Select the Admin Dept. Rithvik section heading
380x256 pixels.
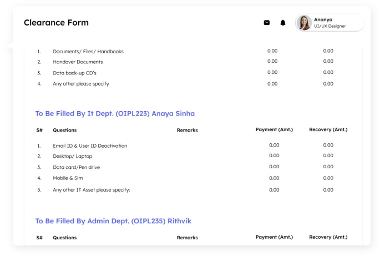pyautogui.click(x=114, y=221)
